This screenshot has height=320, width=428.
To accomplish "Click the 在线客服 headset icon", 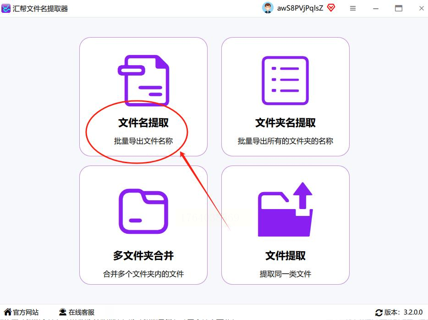I will coord(63,312).
